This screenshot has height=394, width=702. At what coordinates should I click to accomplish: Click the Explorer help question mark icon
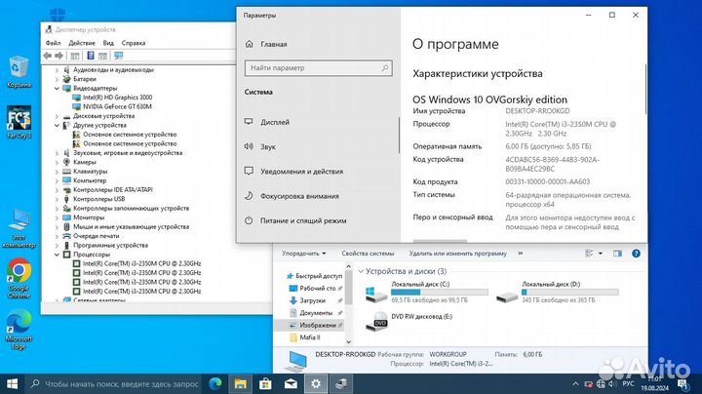pyautogui.click(x=636, y=254)
